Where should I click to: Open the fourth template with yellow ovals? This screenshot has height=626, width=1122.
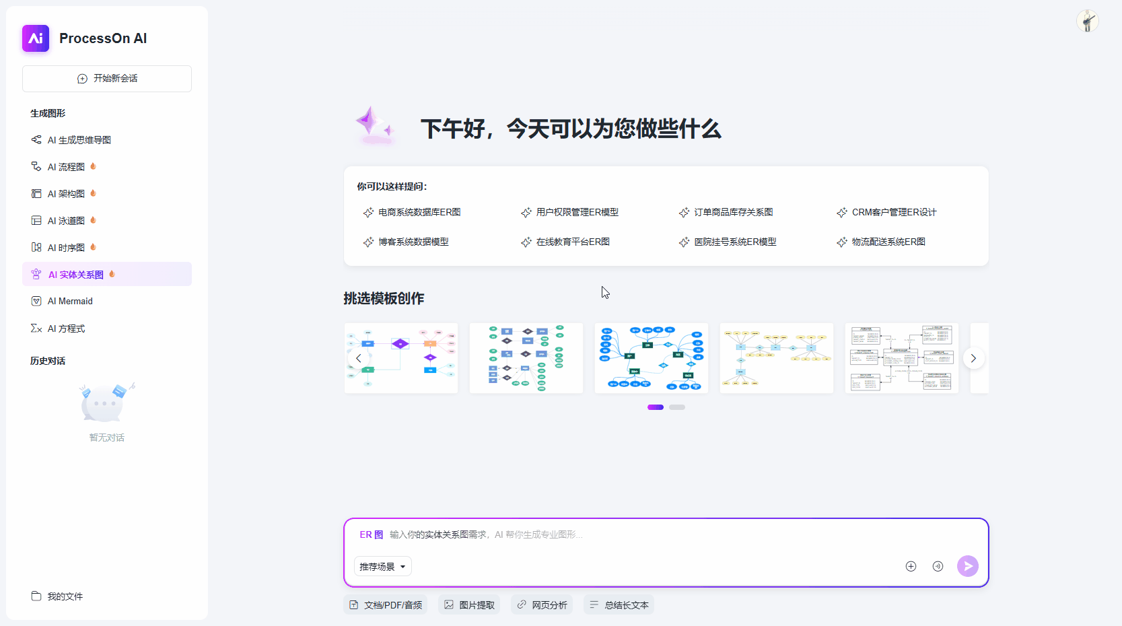point(777,358)
